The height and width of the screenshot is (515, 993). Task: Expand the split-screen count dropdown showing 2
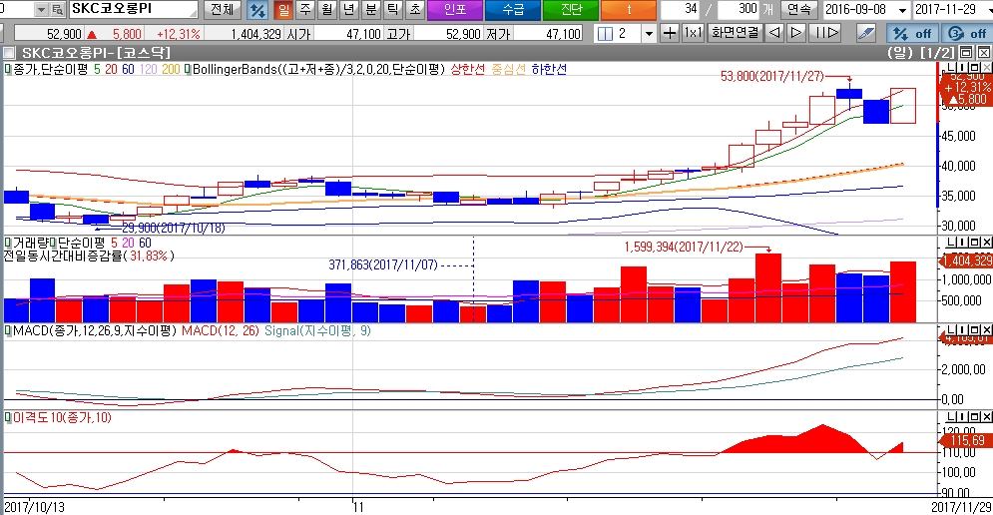click(650, 33)
